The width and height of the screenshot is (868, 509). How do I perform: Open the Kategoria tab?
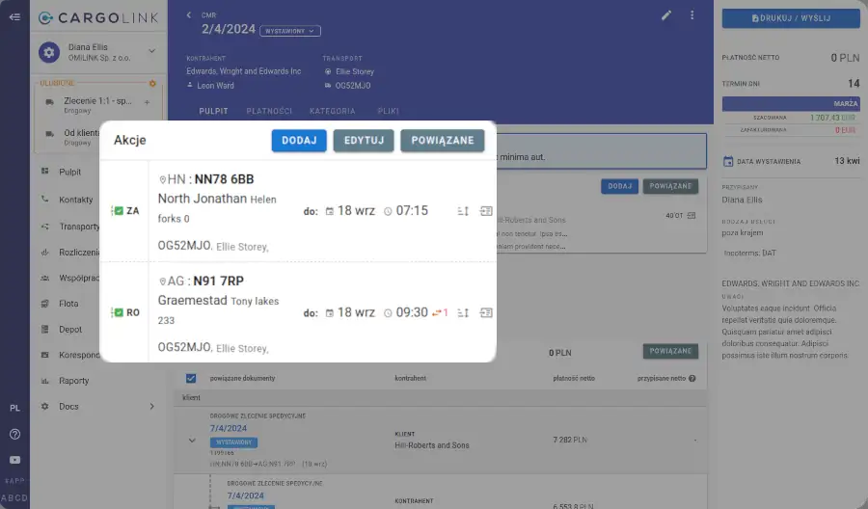pos(332,111)
